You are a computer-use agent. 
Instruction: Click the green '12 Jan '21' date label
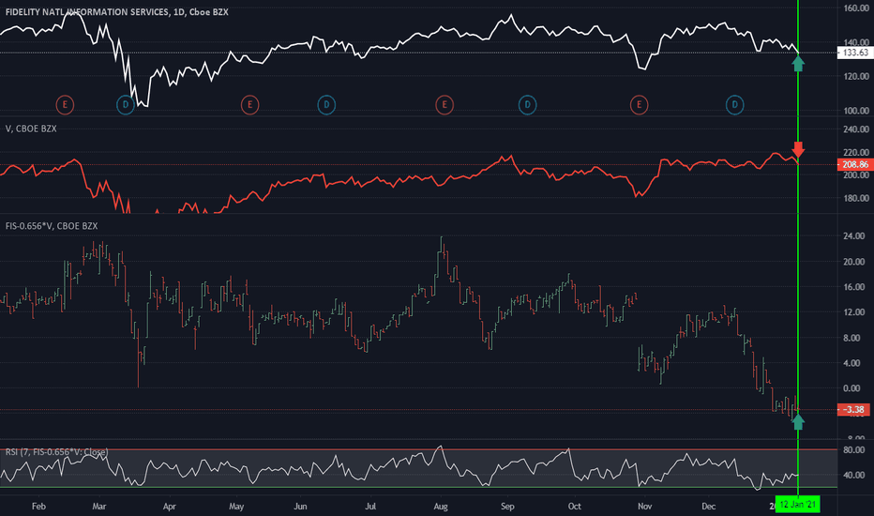coord(798,505)
